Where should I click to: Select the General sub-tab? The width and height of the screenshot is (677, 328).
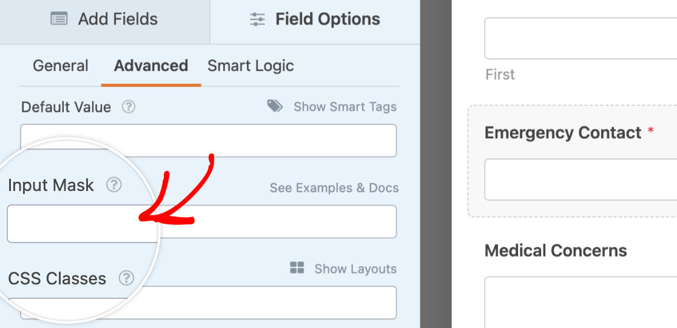point(61,65)
